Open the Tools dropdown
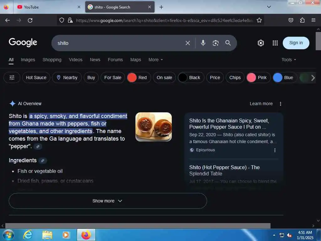Screen dimensions: 321x241 point(289,60)
